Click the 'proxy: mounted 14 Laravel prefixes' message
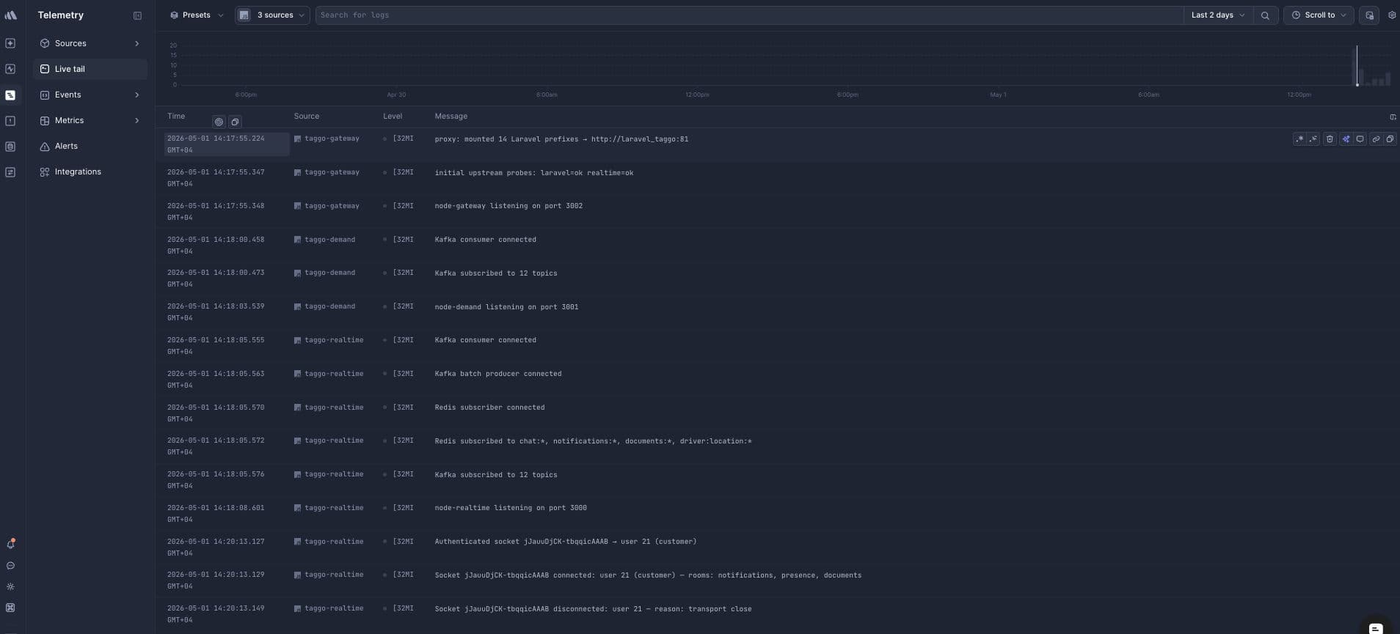Image resolution: width=1400 pixels, height=634 pixels. tap(561, 139)
